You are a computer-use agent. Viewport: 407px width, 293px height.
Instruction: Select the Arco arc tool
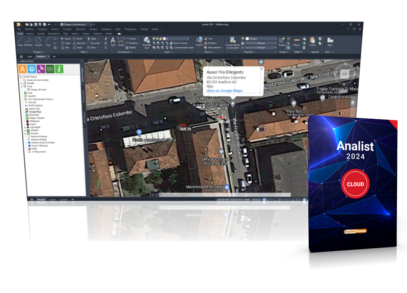point(48,41)
